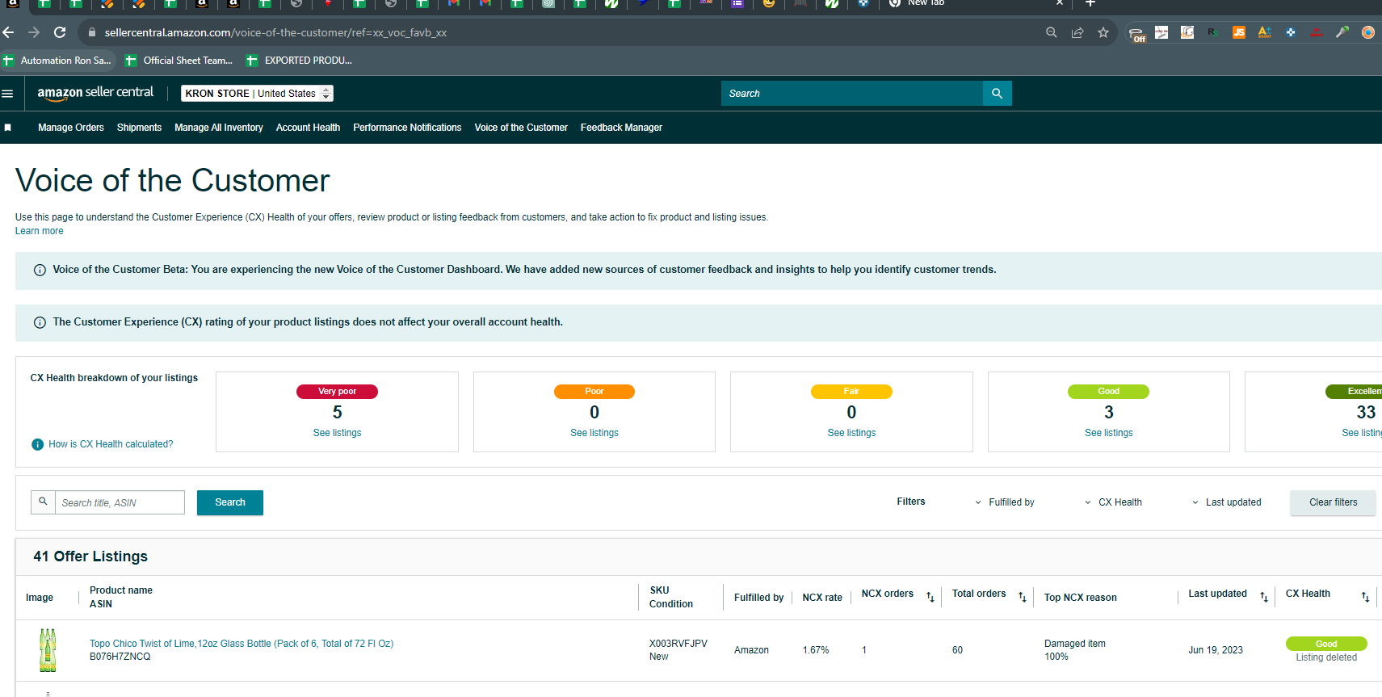
Task: Click the green Good badge in the Topo Chico row
Action: [x=1326, y=644]
